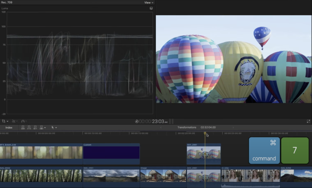Image resolution: width=312 pixels, height=188 pixels.
Task: Open the retime speed gauge menu
Action: click(24, 121)
